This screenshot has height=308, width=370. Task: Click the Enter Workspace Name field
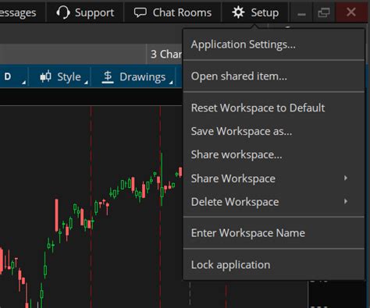tap(274, 233)
